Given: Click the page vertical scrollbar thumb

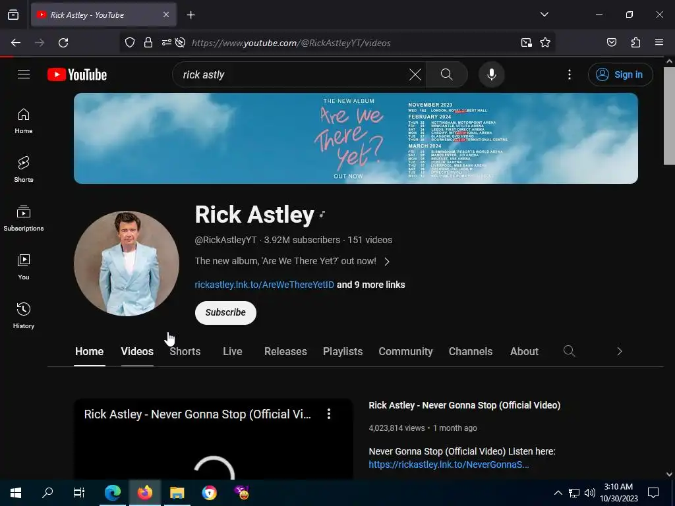Looking at the screenshot, I should [669, 116].
